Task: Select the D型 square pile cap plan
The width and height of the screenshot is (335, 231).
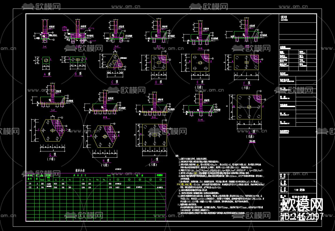Action: click(158, 63)
